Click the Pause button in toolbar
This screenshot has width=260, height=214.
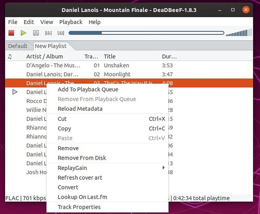(x=36, y=33)
